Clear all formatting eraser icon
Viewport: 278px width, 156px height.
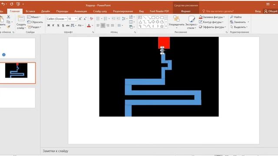(x=91, y=19)
